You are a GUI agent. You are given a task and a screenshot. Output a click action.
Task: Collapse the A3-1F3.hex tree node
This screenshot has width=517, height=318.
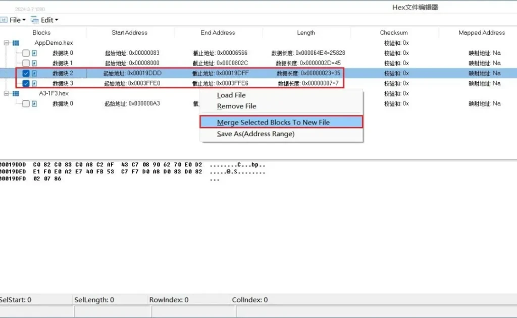7,94
